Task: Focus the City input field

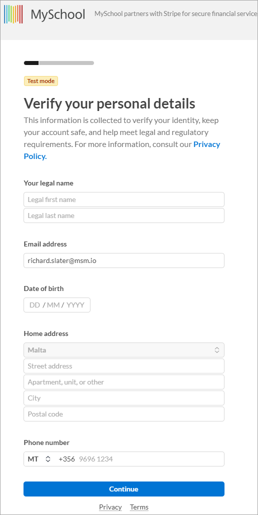Action: (x=123, y=398)
